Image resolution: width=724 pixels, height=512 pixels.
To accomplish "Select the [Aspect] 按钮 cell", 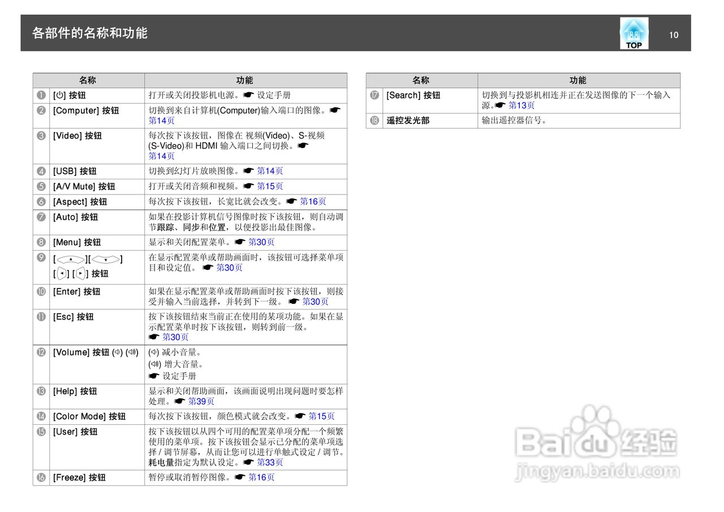I will pyautogui.click(x=97, y=202).
